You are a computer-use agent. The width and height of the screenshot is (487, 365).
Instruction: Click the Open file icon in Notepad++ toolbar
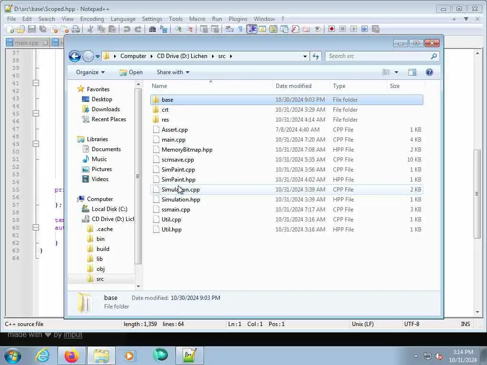pyautogui.click(x=21, y=29)
